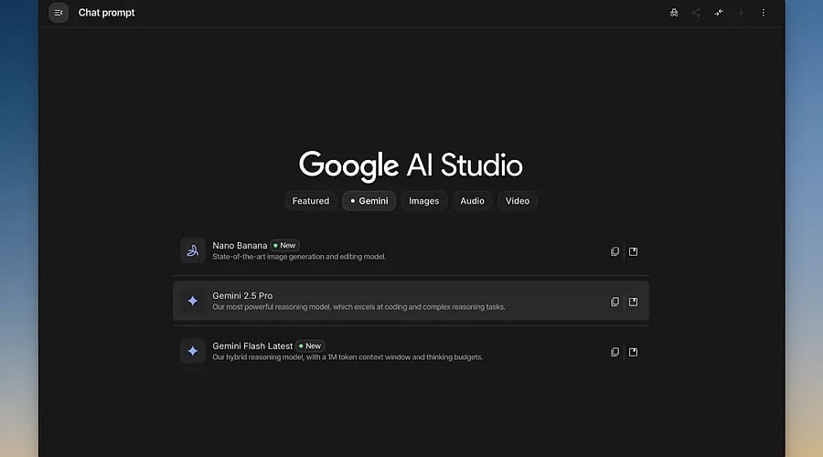Select the Gemini category tab
Image resolution: width=823 pixels, height=457 pixels.
click(369, 201)
